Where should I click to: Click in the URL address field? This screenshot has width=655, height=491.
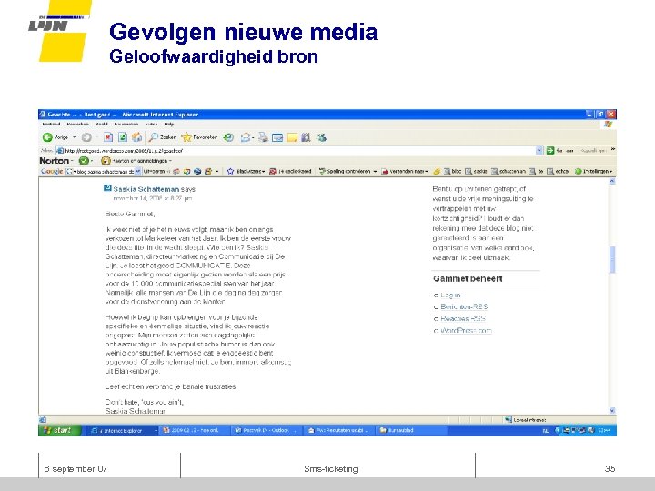(x=298, y=150)
